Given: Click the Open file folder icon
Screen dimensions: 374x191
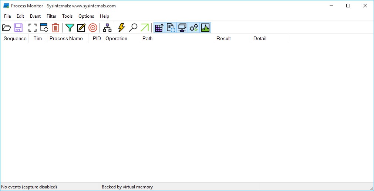Looking at the screenshot, I should [x=7, y=28].
